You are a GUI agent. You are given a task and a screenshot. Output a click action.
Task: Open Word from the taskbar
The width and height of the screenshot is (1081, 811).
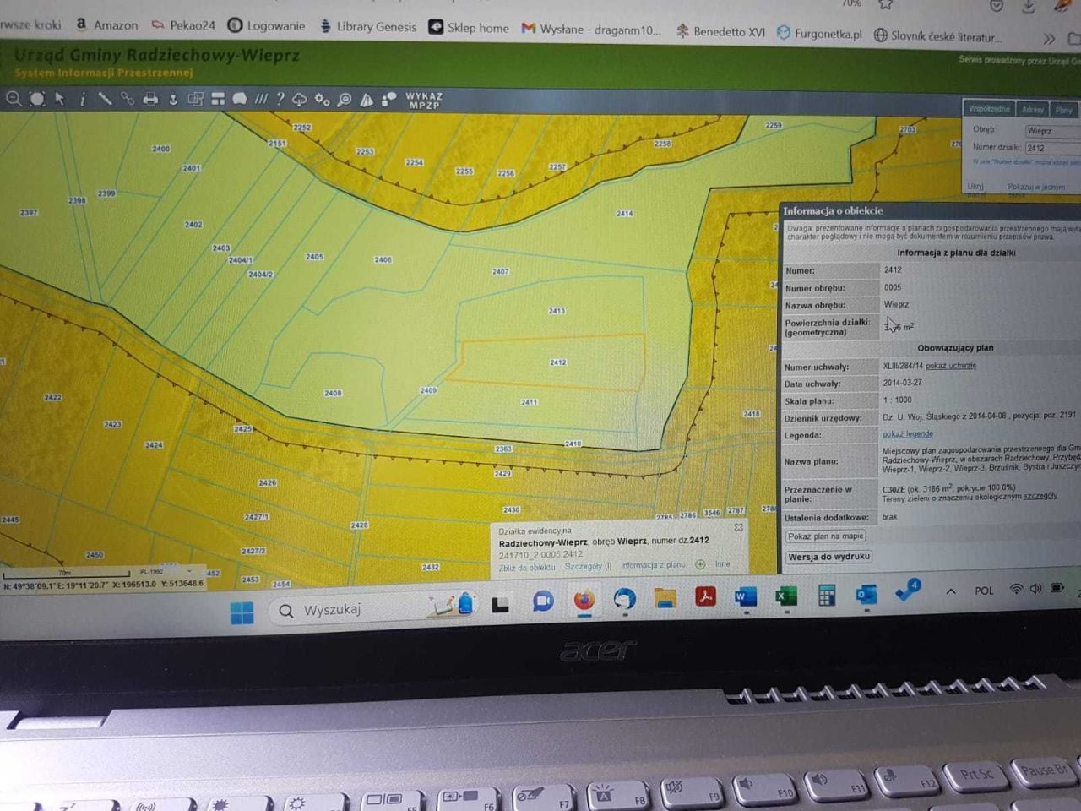[746, 596]
